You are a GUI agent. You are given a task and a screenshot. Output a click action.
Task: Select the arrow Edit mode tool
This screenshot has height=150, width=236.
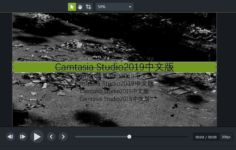tap(72, 7)
